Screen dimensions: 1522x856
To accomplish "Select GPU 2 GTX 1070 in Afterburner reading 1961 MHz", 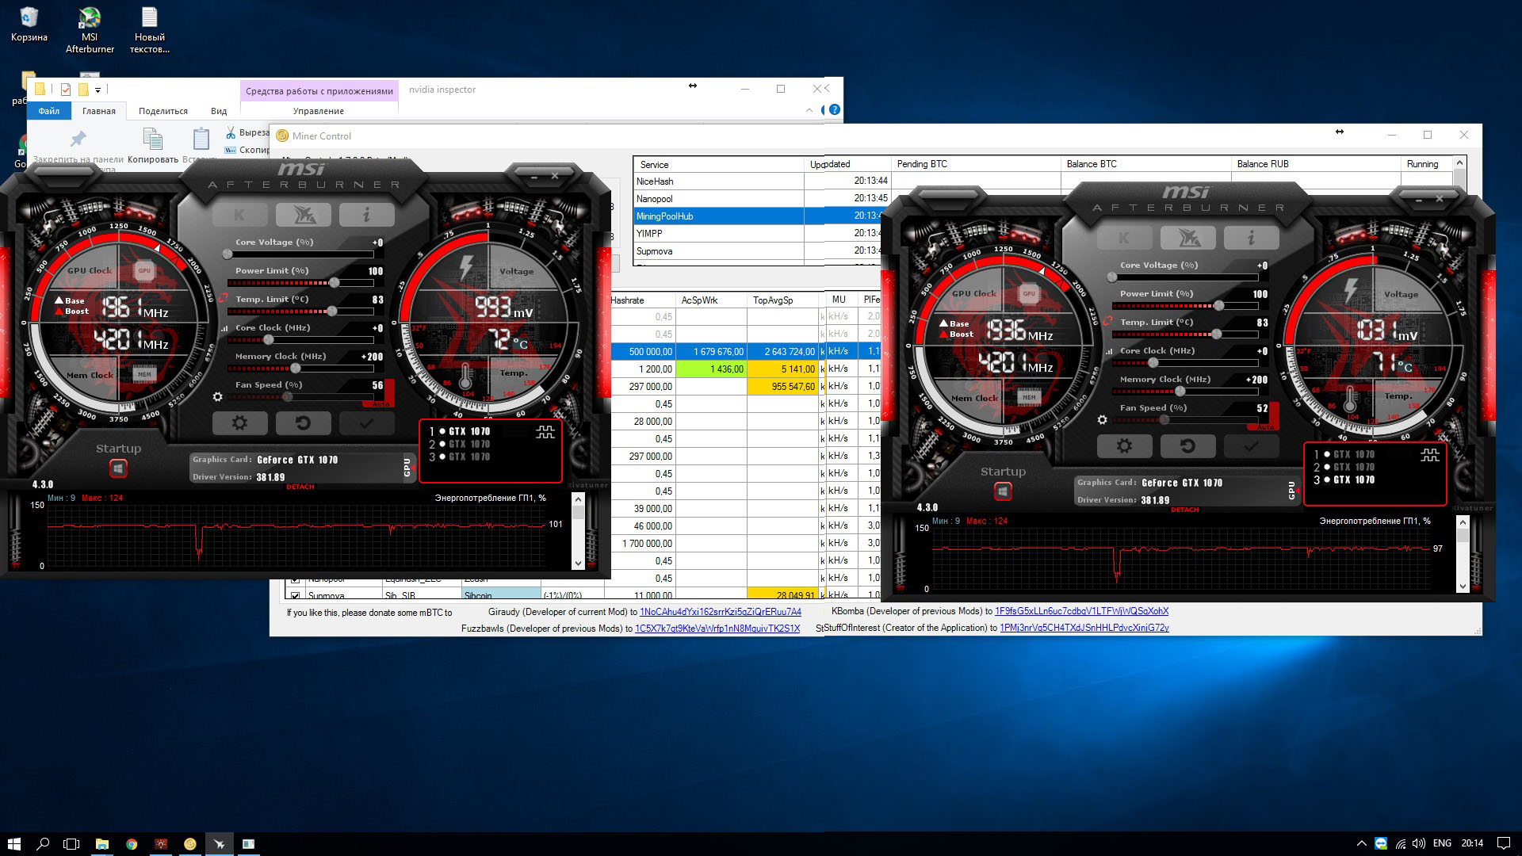I will (469, 445).
